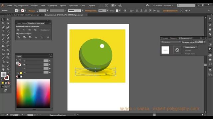213x119 pixels.
Task: Open the zoom level dropdown in status bar
Action: 19,115
